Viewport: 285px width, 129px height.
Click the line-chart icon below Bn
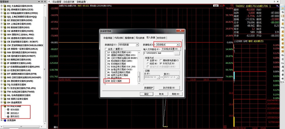click(283, 16)
